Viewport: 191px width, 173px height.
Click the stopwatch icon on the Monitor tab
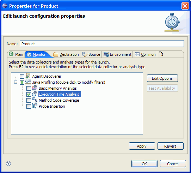(x=29, y=54)
